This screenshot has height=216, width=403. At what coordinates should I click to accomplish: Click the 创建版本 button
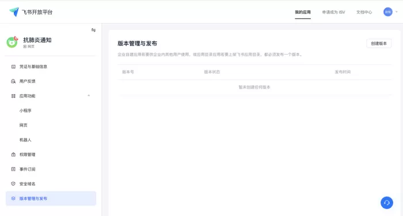pos(379,44)
